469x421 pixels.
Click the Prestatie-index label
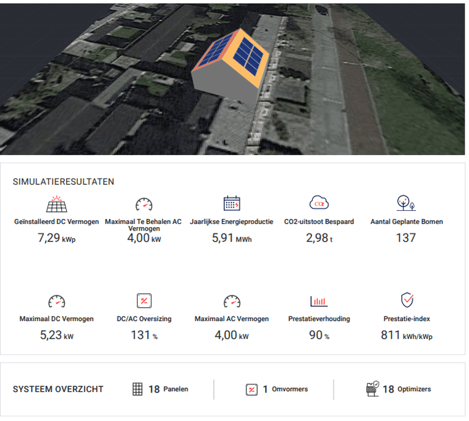407,319
